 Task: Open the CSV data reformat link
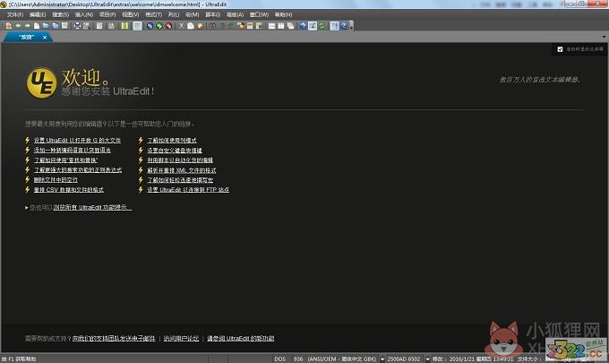(69, 190)
